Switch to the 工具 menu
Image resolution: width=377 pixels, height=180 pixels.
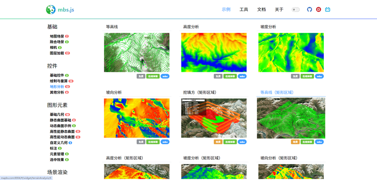[x=244, y=9]
